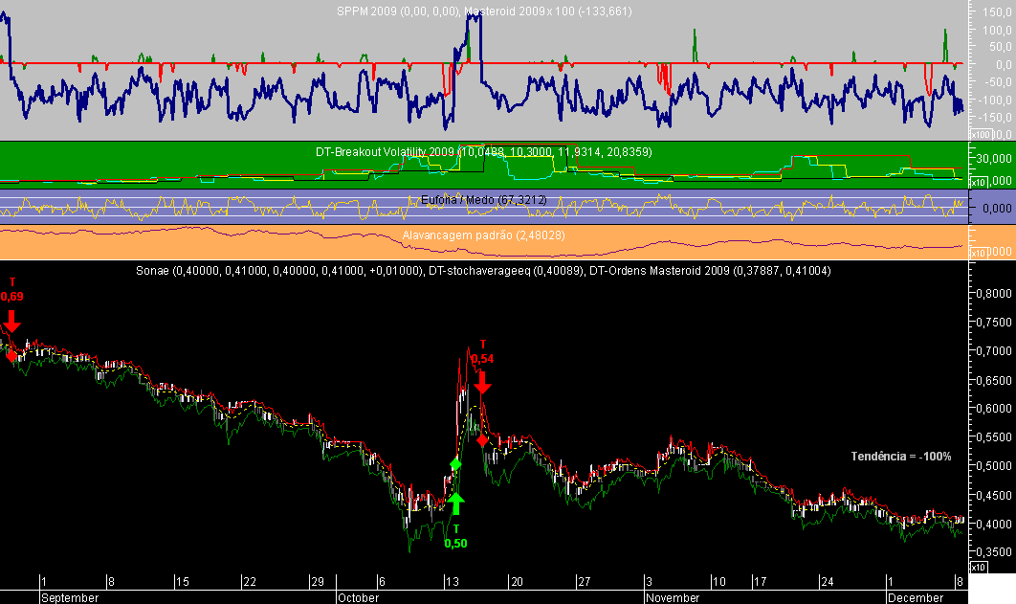Screen dimensions: 1016x604
Task: Click the date 3 in November on the time axis
Action: (649, 581)
